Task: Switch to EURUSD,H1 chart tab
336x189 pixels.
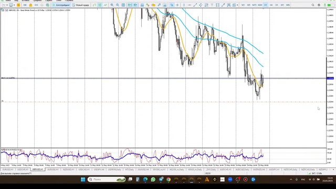Action: (8, 169)
